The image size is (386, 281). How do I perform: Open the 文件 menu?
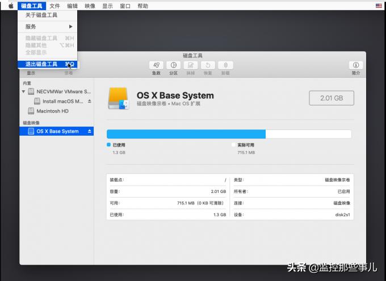pos(54,6)
